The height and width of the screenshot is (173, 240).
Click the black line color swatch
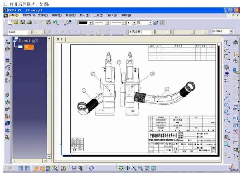point(83,23)
